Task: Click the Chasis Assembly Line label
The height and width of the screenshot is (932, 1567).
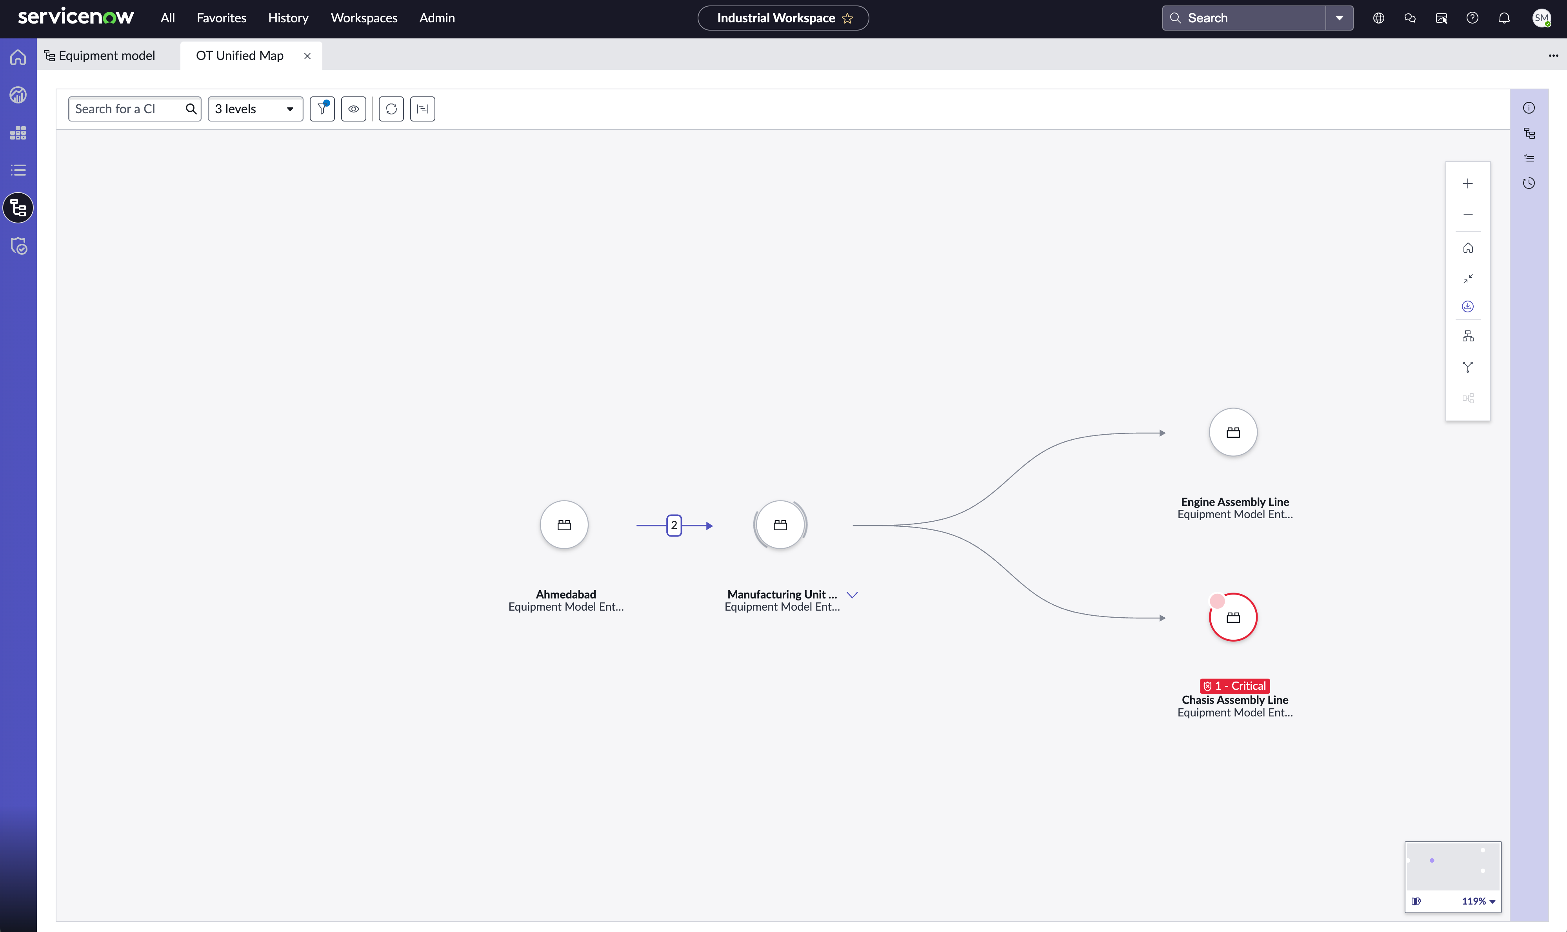Action: click(x=1234, y=700)
